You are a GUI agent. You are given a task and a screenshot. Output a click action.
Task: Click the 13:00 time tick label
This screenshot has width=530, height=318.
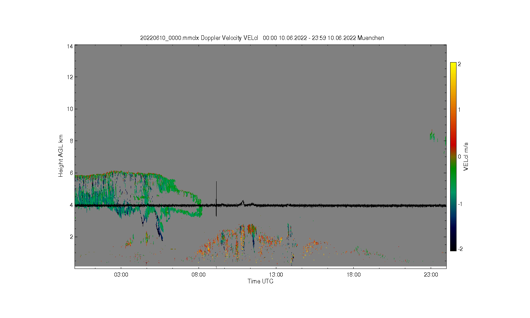(x=276, y=275)
